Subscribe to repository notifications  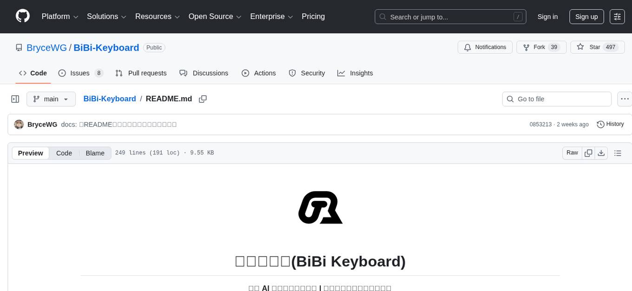485,47
